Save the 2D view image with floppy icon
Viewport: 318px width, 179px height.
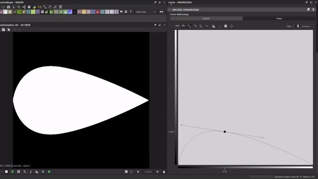point(4,30)
